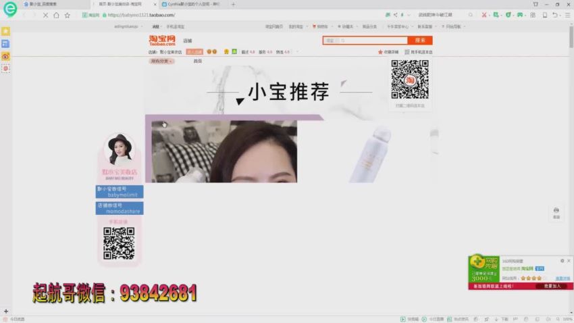Open the shop home tab
Screen dimensions: 574x323
(x=198, y=61)
